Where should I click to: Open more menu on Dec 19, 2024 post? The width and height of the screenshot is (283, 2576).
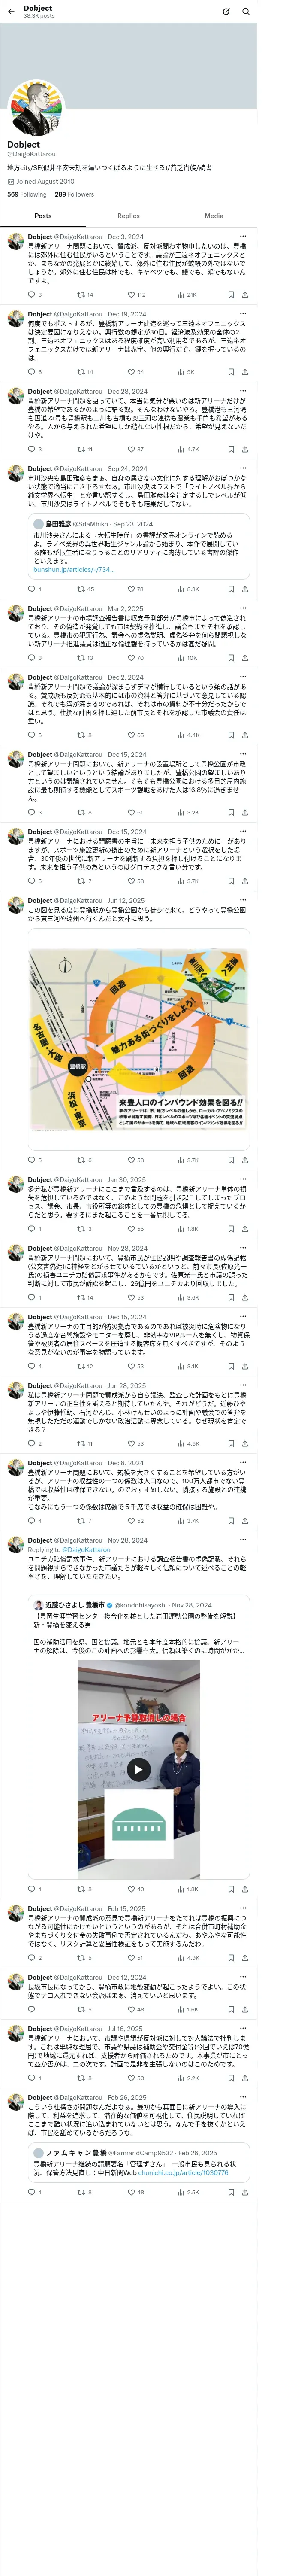coord(243,314)
